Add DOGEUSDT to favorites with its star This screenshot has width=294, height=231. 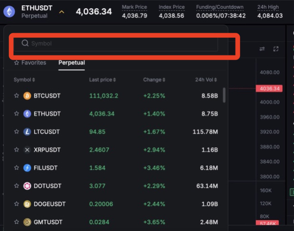(16, 204)
